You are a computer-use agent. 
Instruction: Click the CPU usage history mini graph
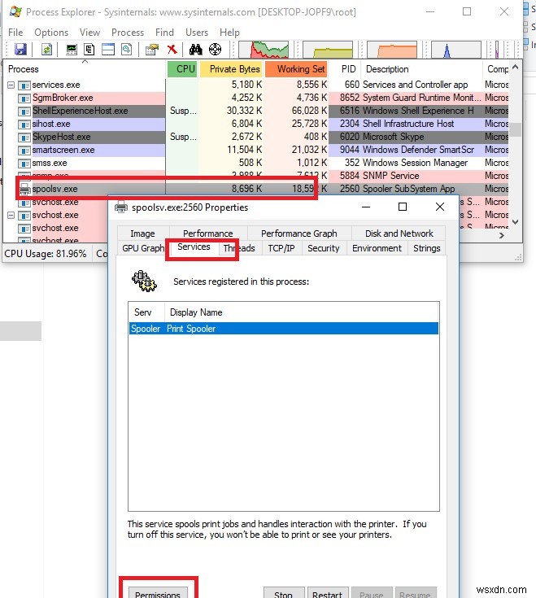264,50
